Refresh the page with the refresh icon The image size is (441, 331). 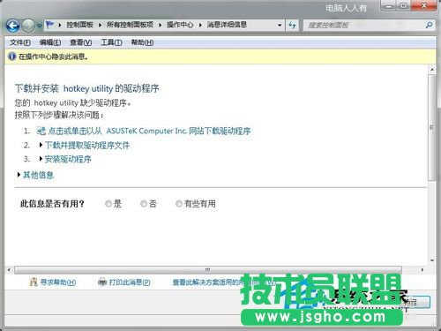292,26
